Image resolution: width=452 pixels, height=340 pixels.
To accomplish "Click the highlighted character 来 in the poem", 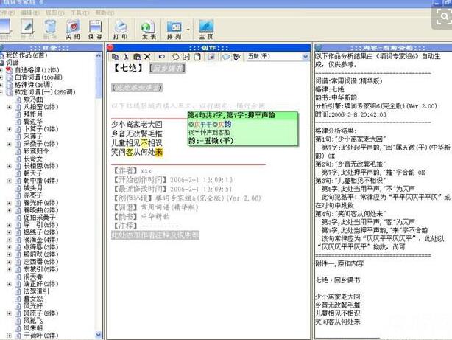I will click(x=159, y=152).
